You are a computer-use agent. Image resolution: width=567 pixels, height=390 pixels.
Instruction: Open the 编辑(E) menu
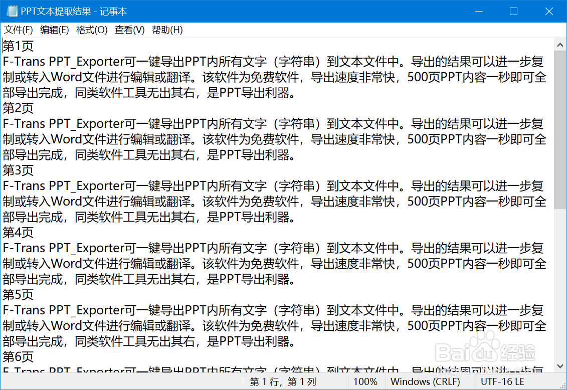pos(54,30)
